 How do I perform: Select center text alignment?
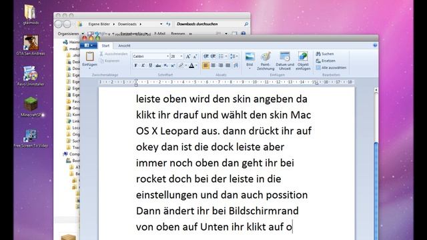point(213,65)
